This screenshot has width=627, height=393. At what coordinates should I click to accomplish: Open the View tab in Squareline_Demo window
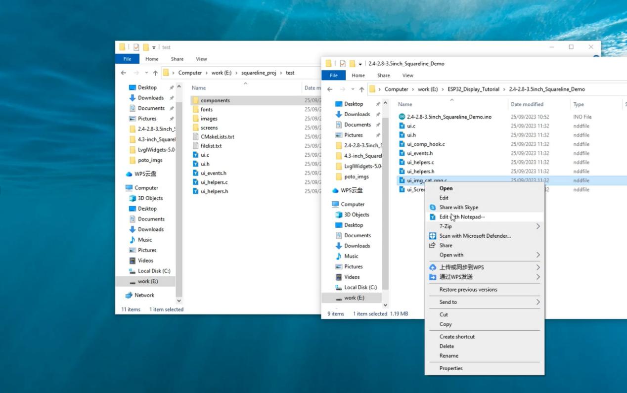[407, 76]
